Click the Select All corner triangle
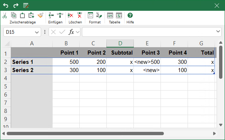 [x=7, y=43]
